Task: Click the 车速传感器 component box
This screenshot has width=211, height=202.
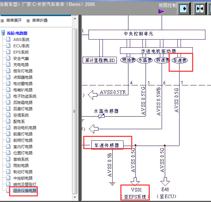Action: (107, 145)
